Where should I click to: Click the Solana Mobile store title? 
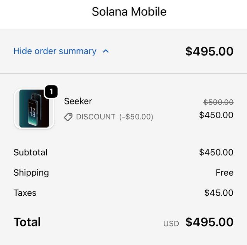click(x=129, y=12)
